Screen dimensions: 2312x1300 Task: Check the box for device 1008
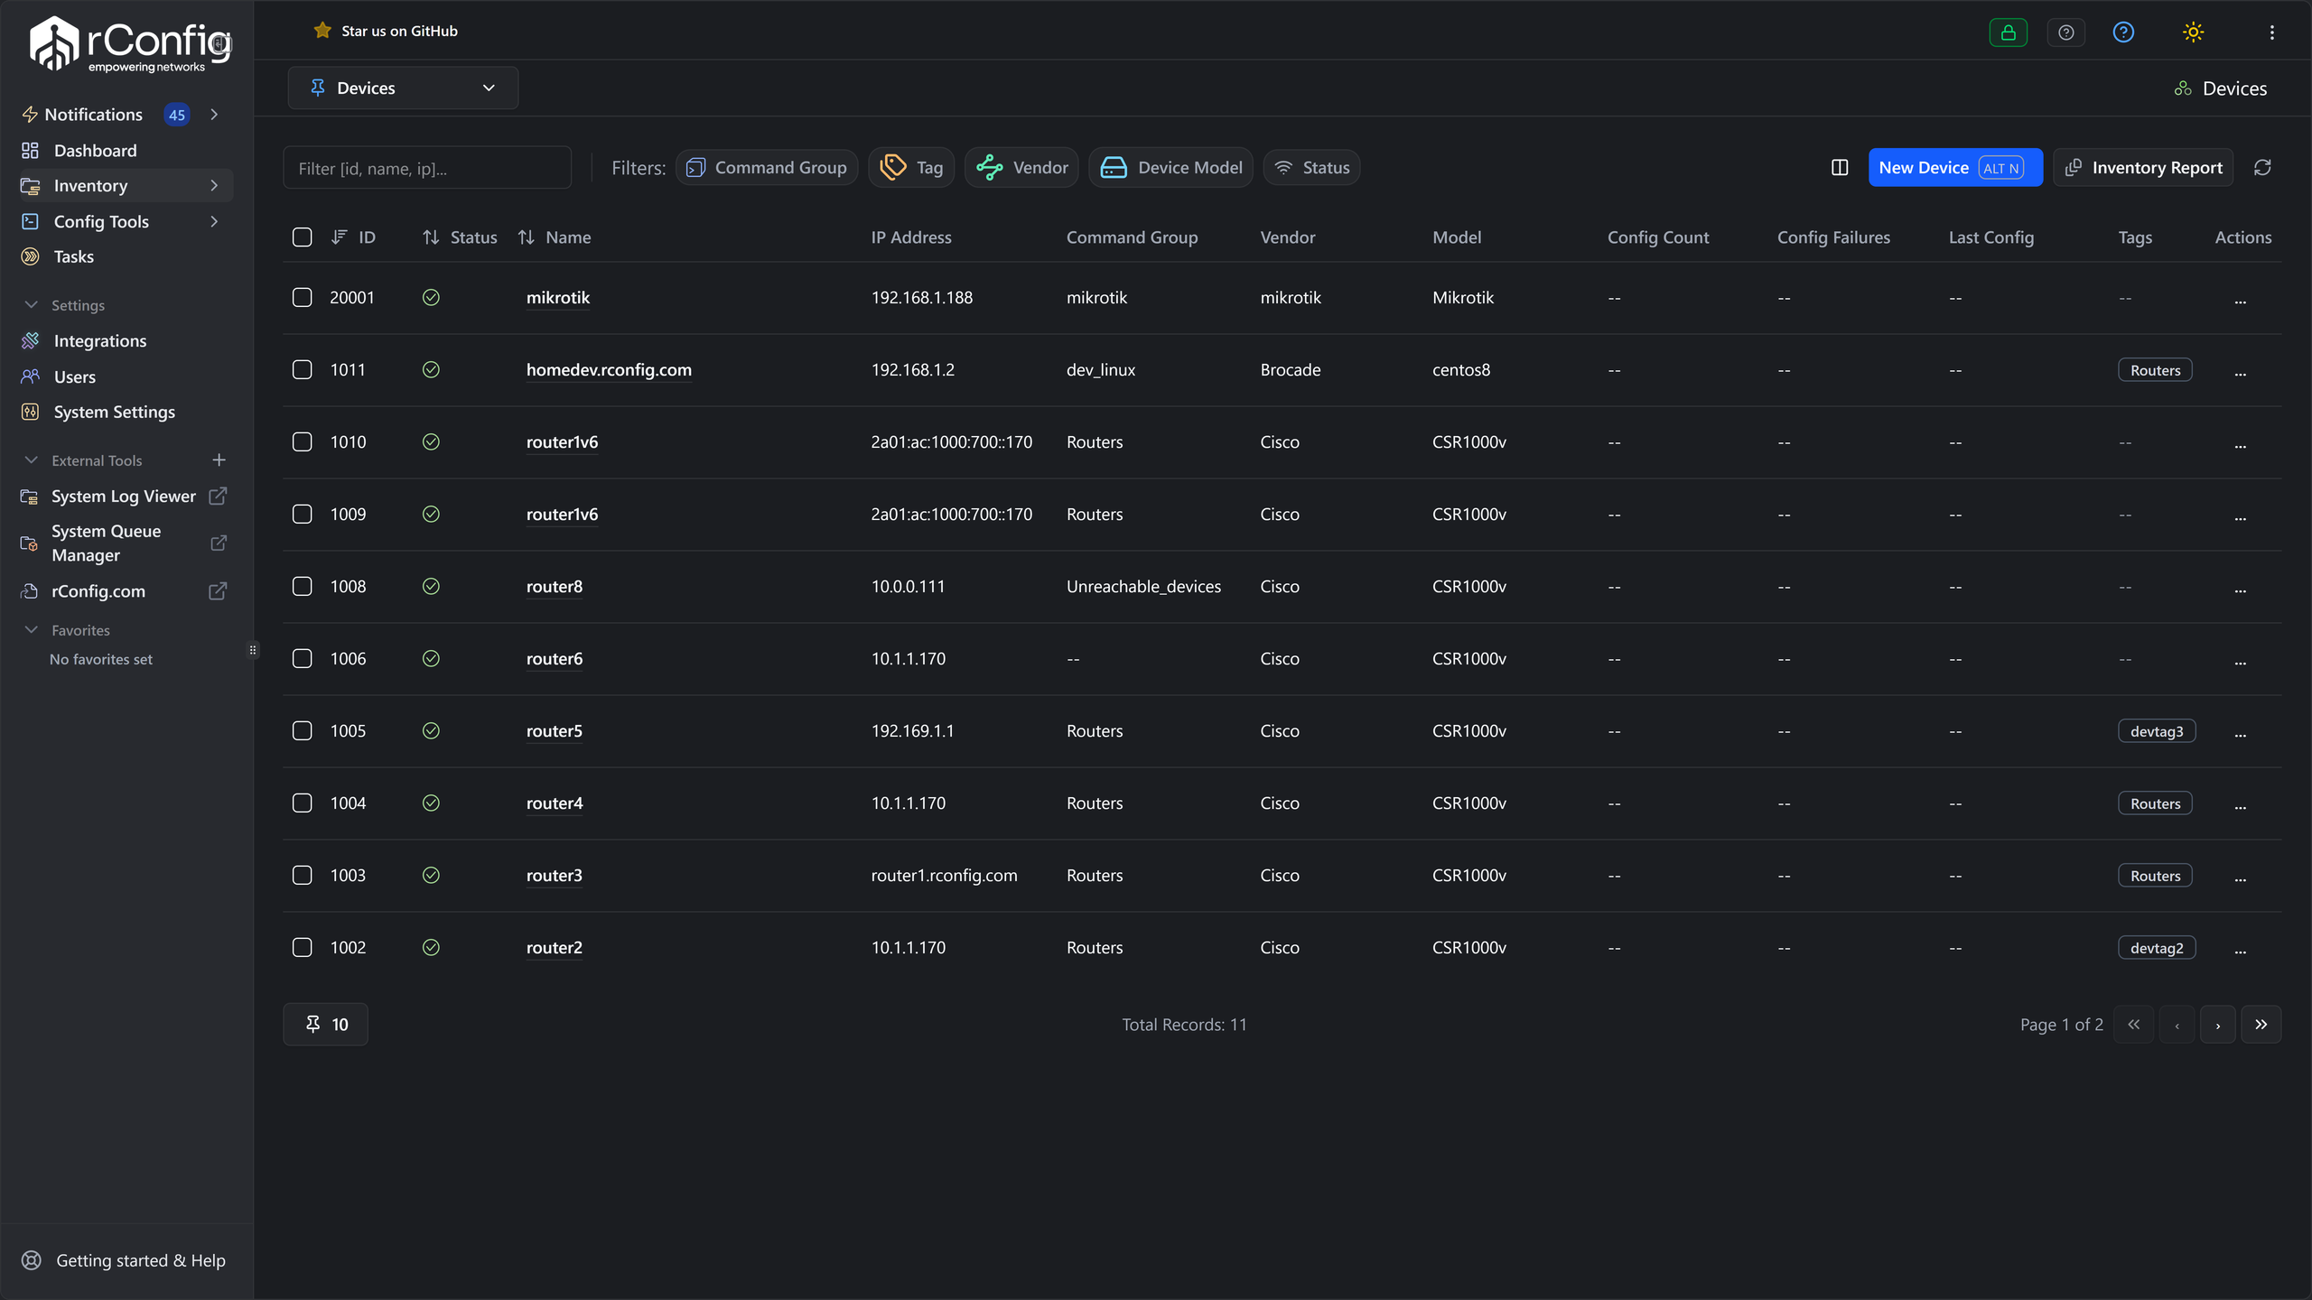point(303,587)
